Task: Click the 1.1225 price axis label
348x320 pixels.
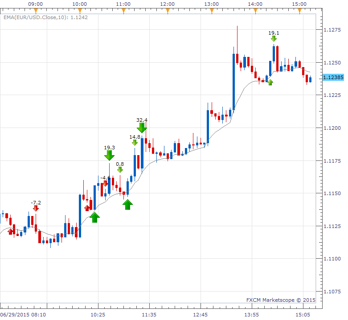Action: pyautogui.click(x=332, y=95)
